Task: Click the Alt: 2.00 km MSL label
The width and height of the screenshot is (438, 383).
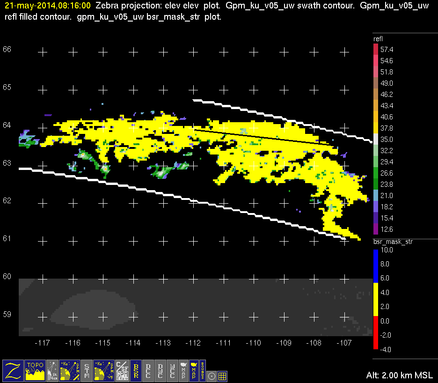Action: pyautogui.click(x=399, y=376)
